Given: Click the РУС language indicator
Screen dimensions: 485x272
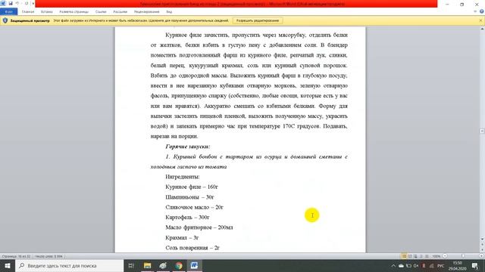Looking at the screenshot, I should point(441,266).
